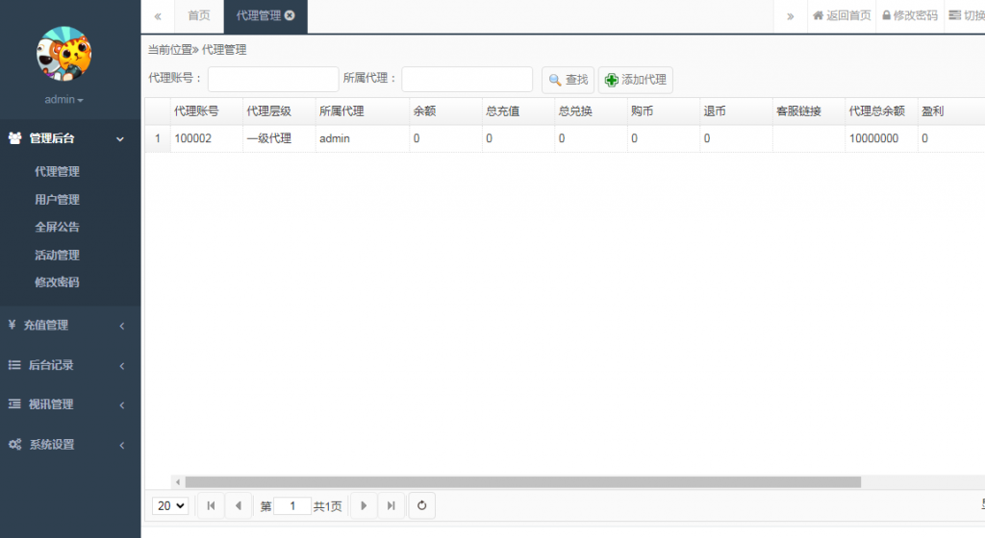Click the 返回首页 home link
Image resolution: width=985 pixels, height=538 pixels.
(842, 16)
